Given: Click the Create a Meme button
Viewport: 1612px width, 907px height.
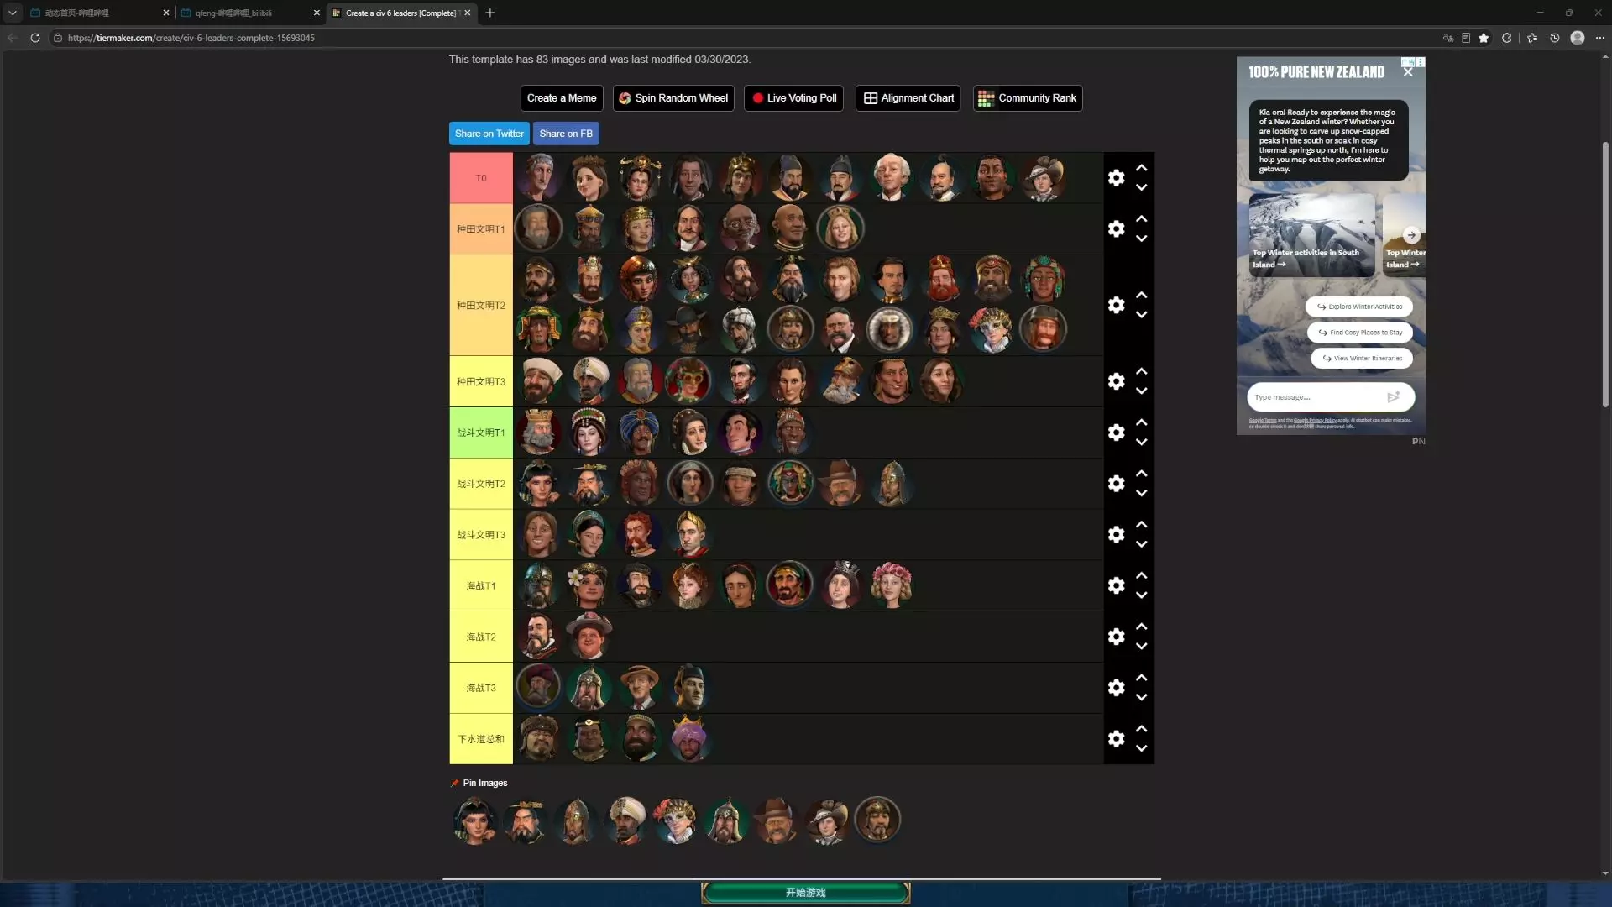Looking at the screenshot, I should (x=562, y=98).
